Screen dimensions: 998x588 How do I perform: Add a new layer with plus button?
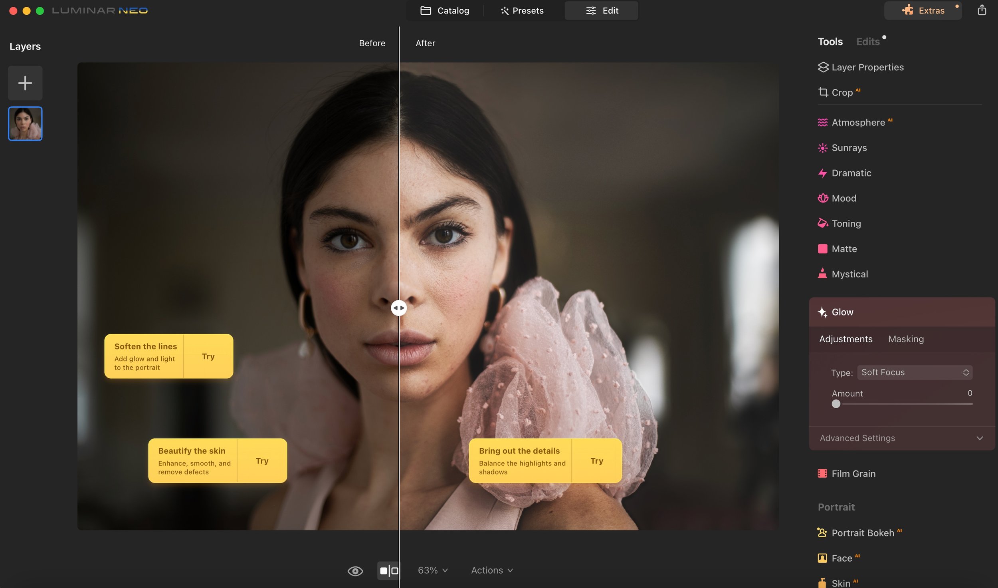25,83
